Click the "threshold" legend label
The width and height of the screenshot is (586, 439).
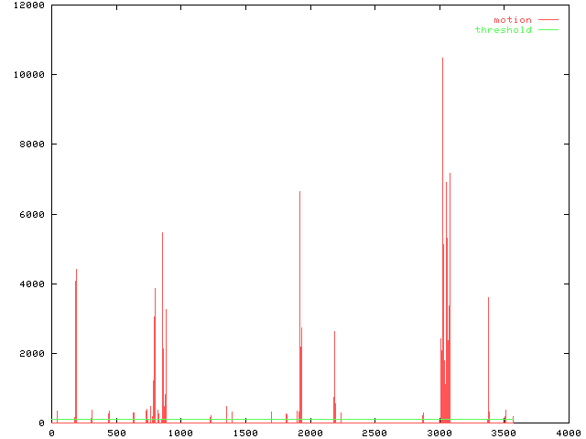click(x=503, y=30)
